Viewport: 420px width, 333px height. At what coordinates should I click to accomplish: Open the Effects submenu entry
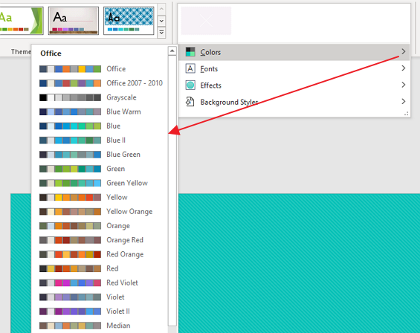click(x=294, y=85)
